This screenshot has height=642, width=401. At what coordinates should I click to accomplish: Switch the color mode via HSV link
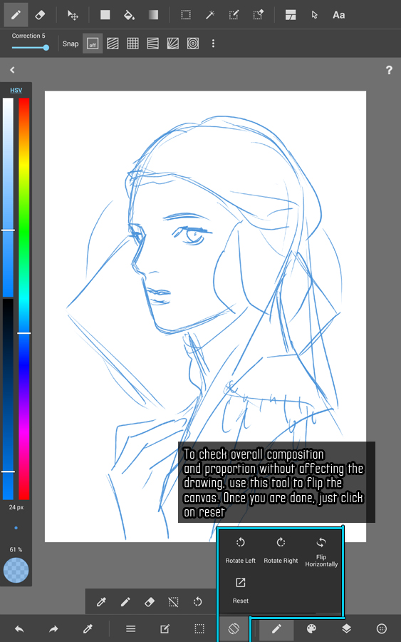click(x=16, y=90)
